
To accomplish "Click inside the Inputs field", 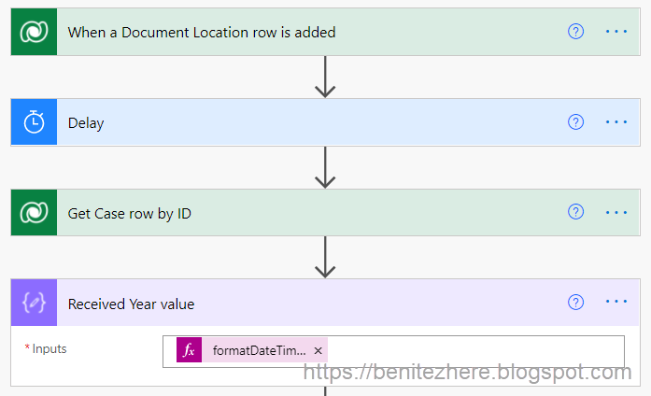I will [x=474, y=351].
